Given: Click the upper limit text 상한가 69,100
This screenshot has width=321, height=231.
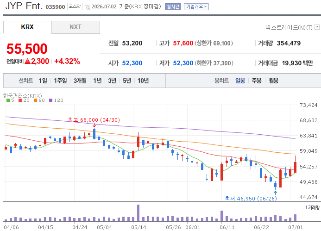Looking at the screenshot, I should pos(214,43).
